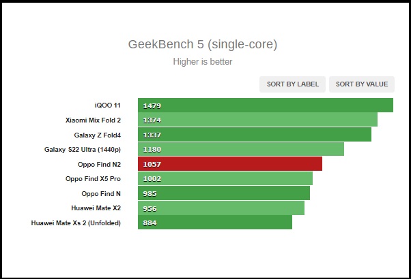
Task: Click the Higher is better subtitle
Action: pyautogui.click(x=203, y=62)
